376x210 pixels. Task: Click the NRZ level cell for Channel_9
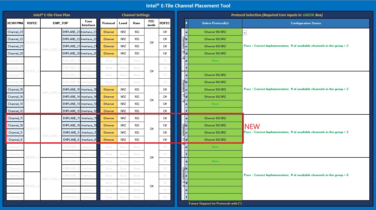pos(123,132)
